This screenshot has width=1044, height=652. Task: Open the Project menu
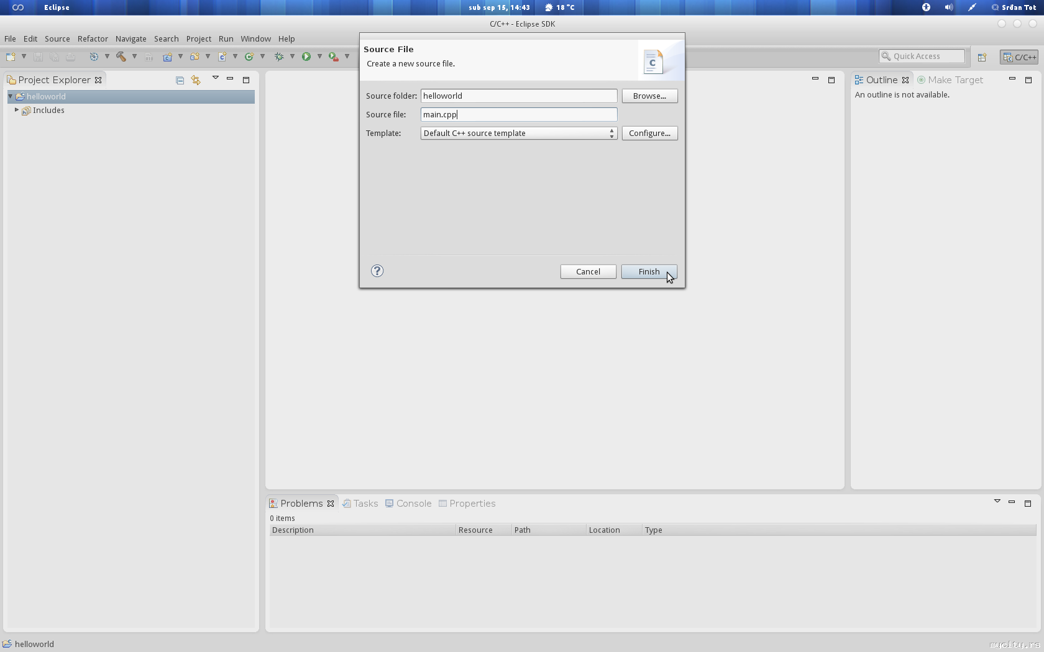coord(199,38)
